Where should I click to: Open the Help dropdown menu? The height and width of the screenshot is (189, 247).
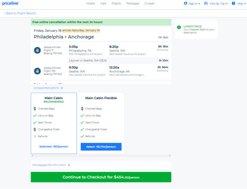[x=239, y=4]
